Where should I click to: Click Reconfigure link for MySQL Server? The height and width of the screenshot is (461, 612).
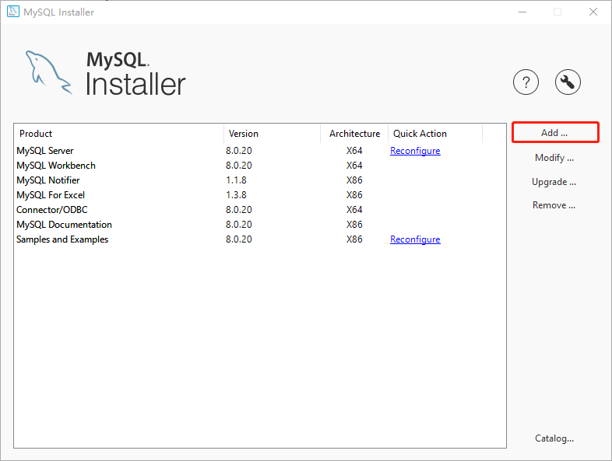point(415,151)
